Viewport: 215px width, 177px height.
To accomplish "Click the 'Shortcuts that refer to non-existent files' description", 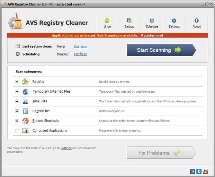I will (135, 121).
